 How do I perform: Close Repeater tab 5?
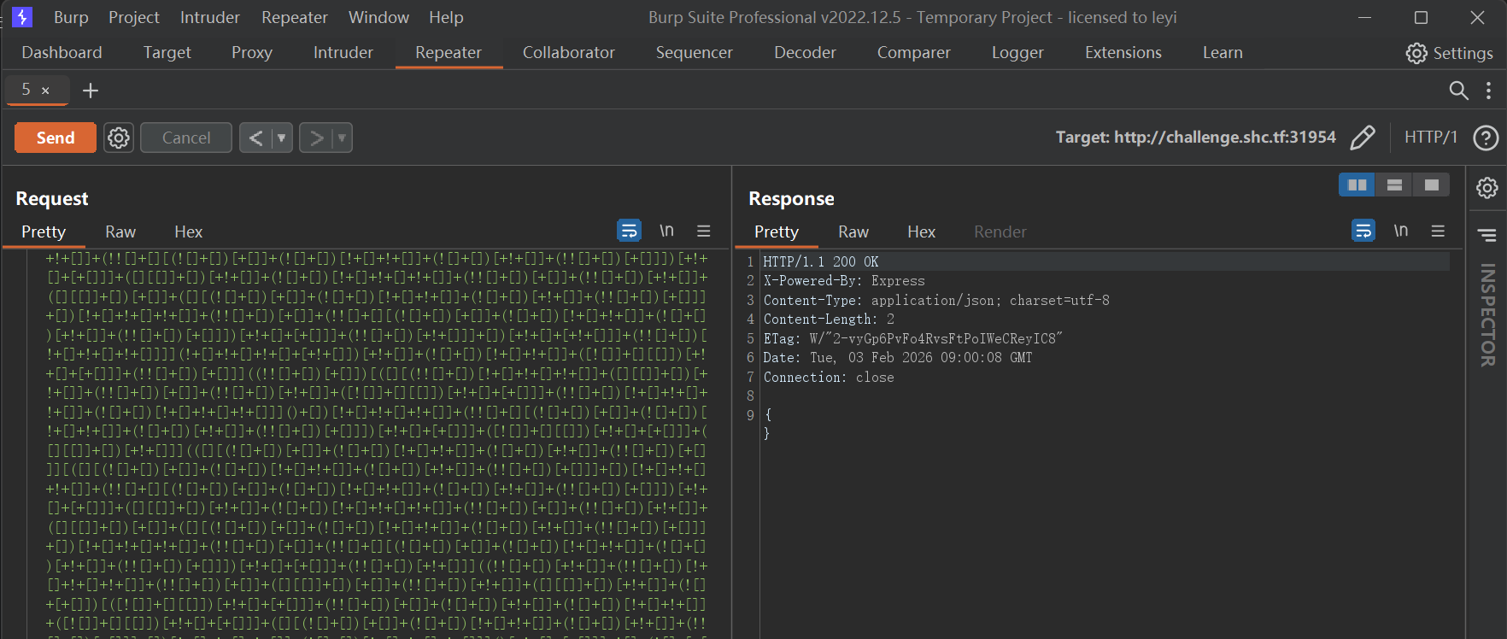(x=45, y=91)
